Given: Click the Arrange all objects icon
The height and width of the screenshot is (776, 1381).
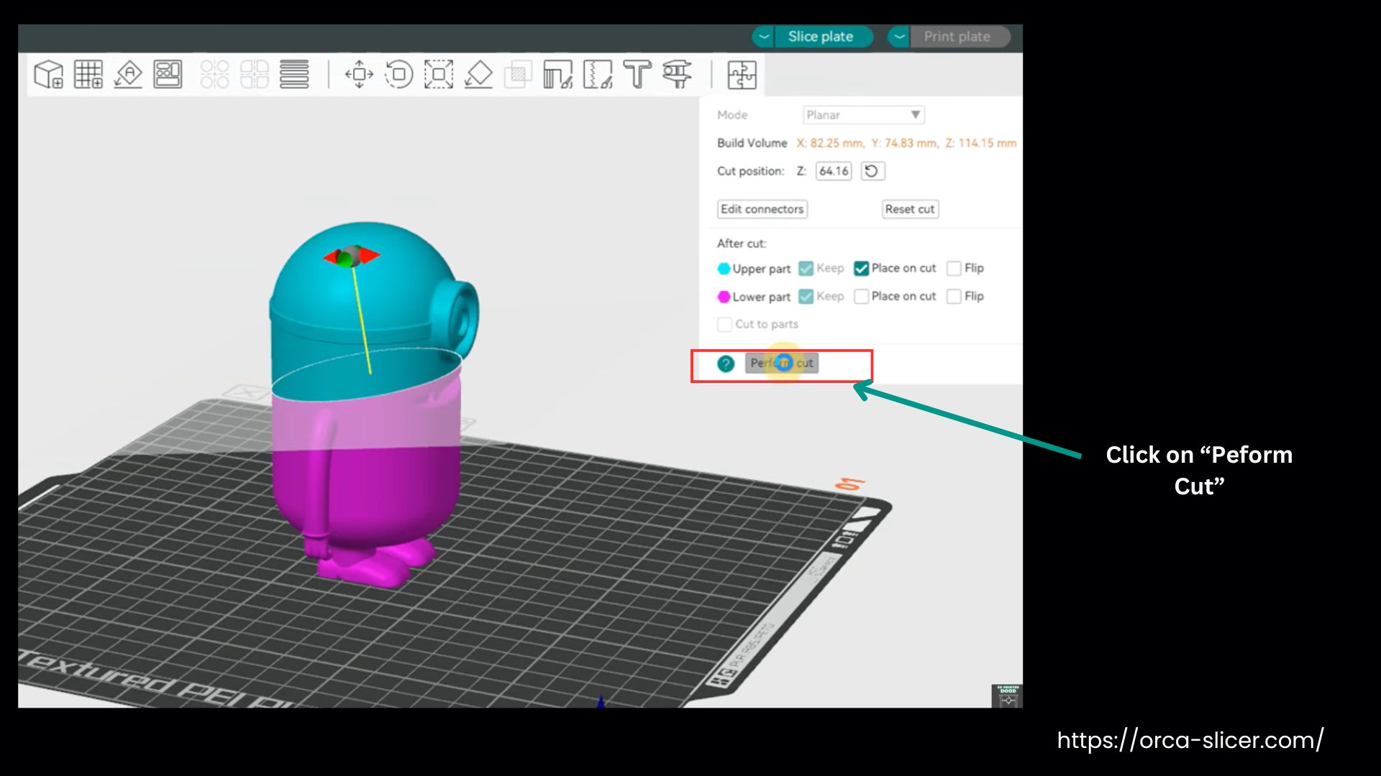Looking at the screenshot, I should [x=168, y=74].
